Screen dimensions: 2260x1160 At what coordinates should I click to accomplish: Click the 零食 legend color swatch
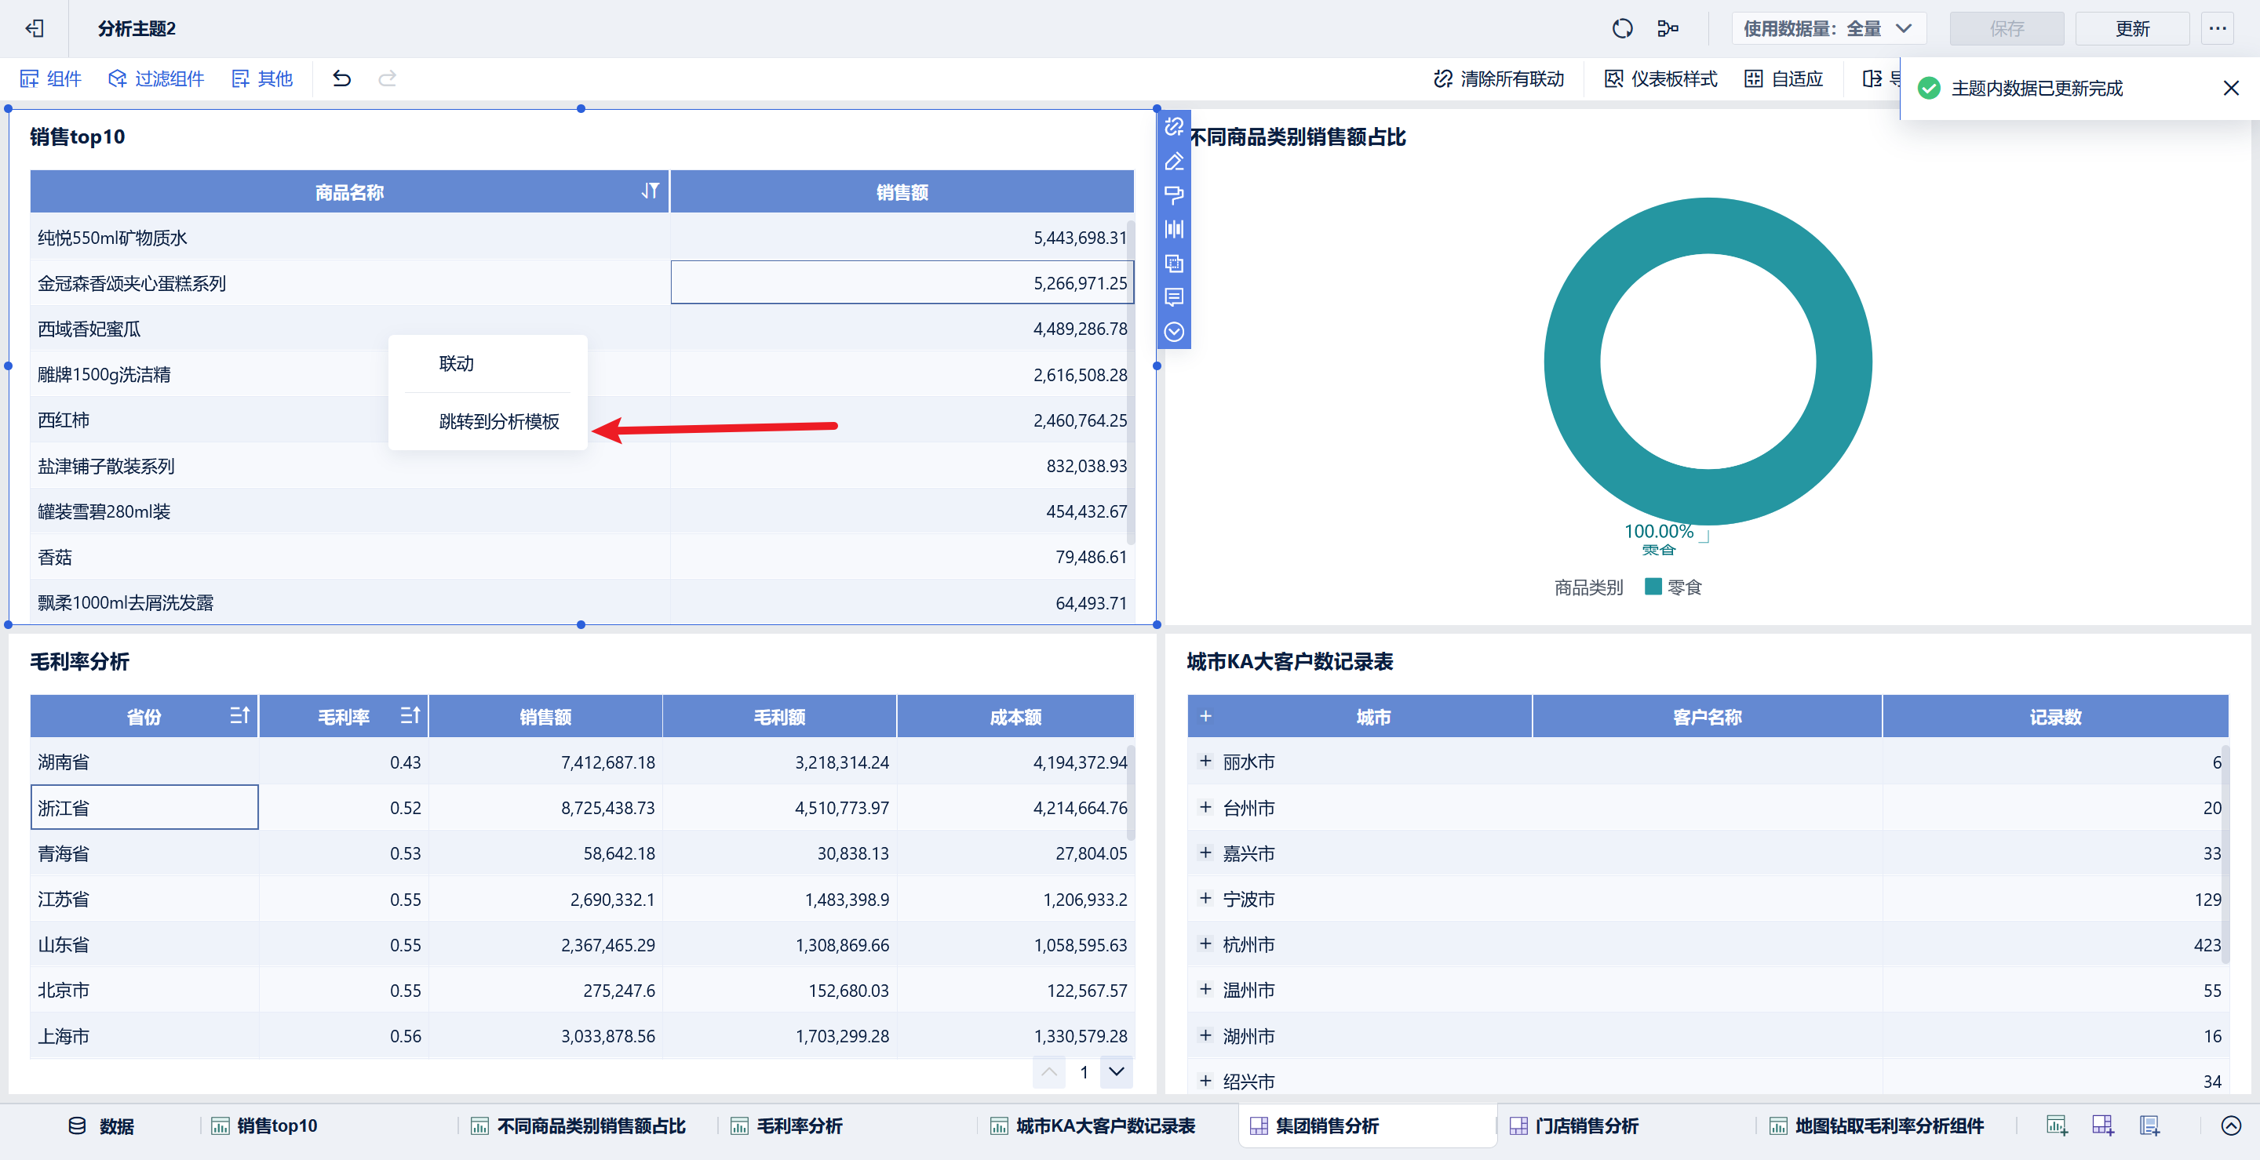pos(1653,587)
